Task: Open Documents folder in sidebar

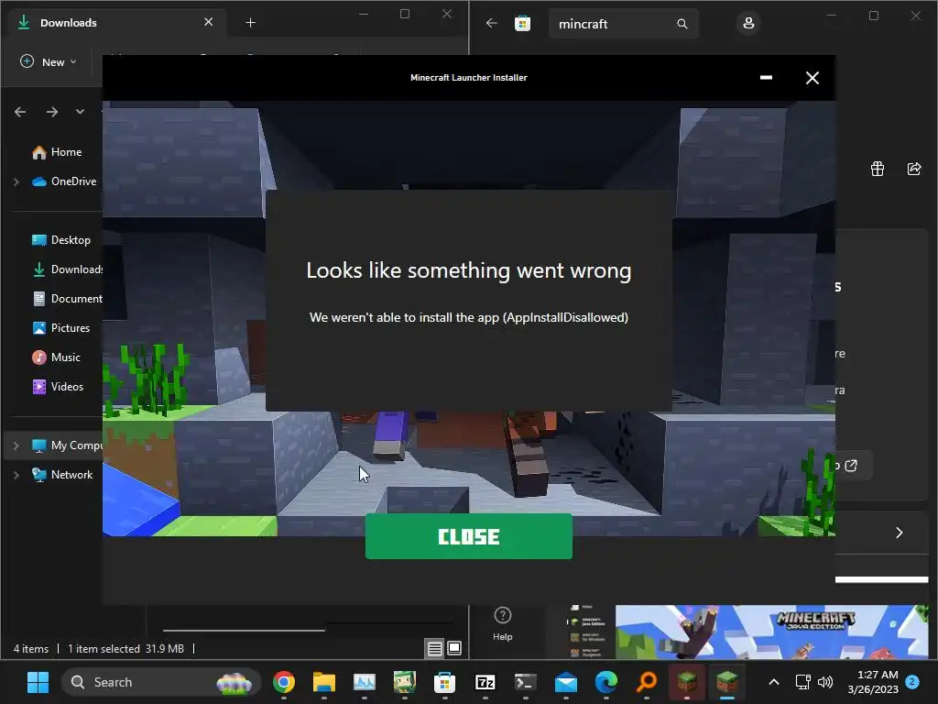Action: 68,299
